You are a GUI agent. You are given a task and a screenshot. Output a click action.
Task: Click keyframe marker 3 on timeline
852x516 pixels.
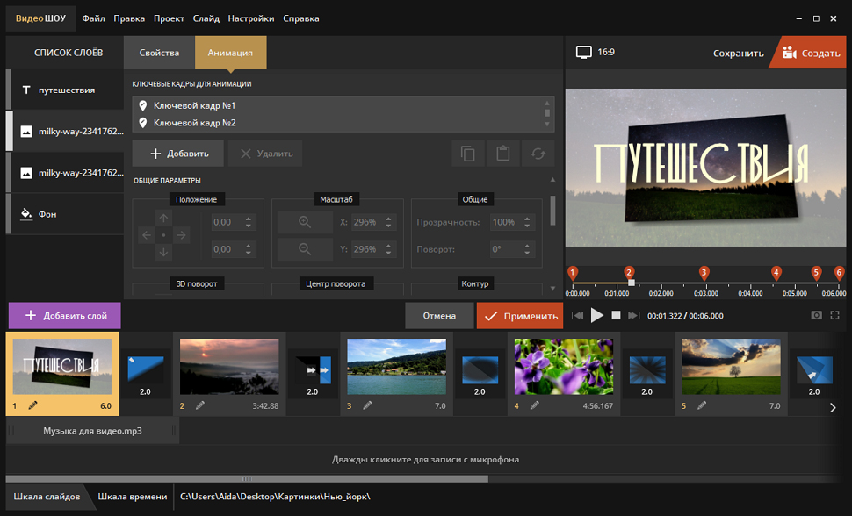click(704, 273)
